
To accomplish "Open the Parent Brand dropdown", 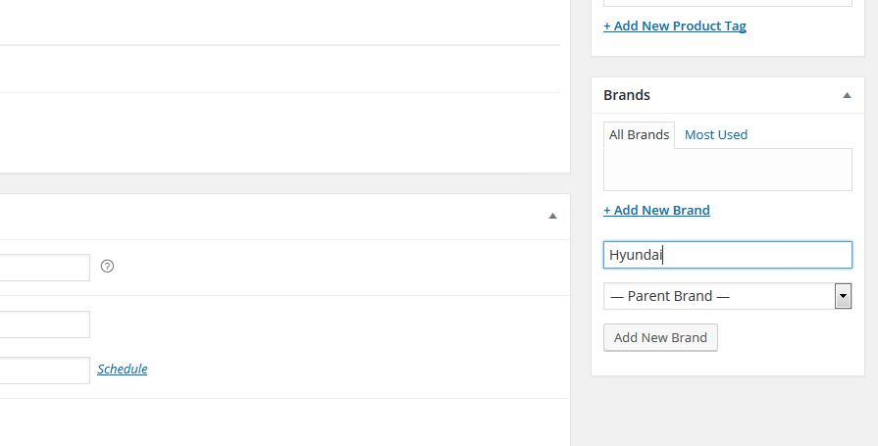I will [727, 296].
